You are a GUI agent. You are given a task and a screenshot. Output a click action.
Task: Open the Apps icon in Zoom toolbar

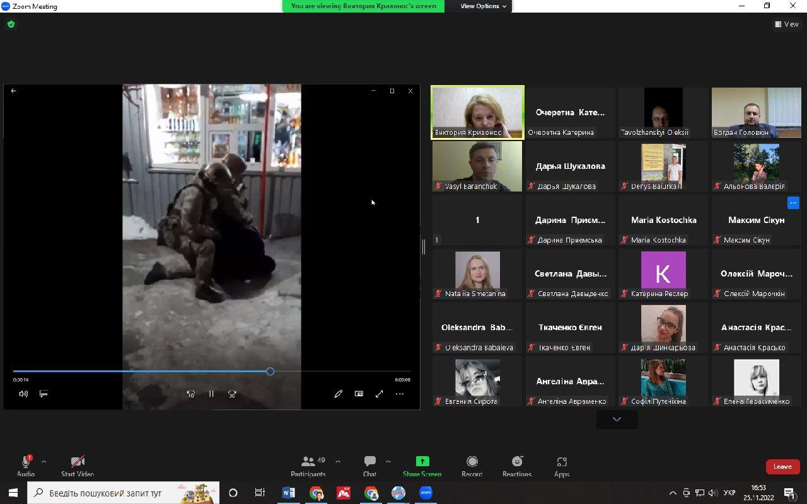pyautogui.click(x=562, y=466)
